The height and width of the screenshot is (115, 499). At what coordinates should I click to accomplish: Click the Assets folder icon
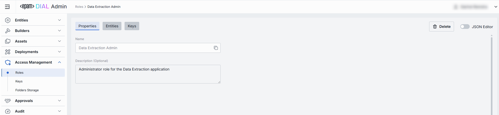[8, 41]
